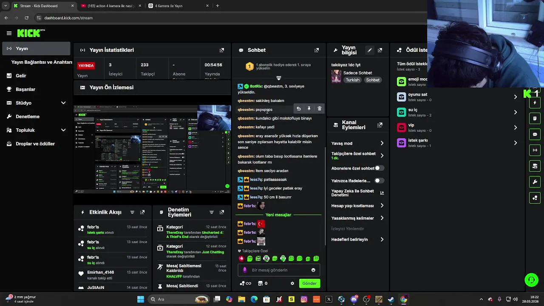This screenshot has width=544, height=306.
Task: Open the shop icon next to 0
Action: 260,283
